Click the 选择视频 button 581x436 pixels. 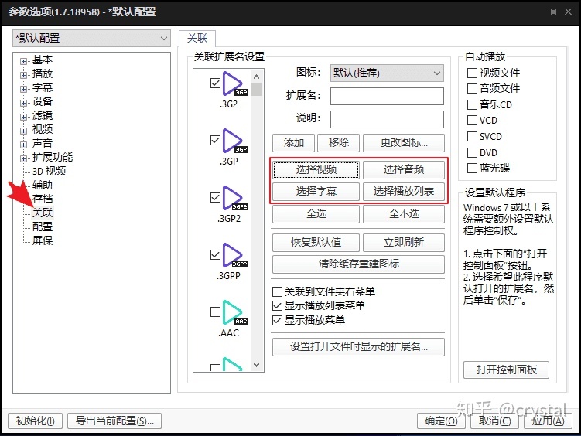click(316, 170)
